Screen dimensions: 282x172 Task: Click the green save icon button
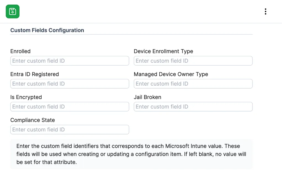point(13,12)
